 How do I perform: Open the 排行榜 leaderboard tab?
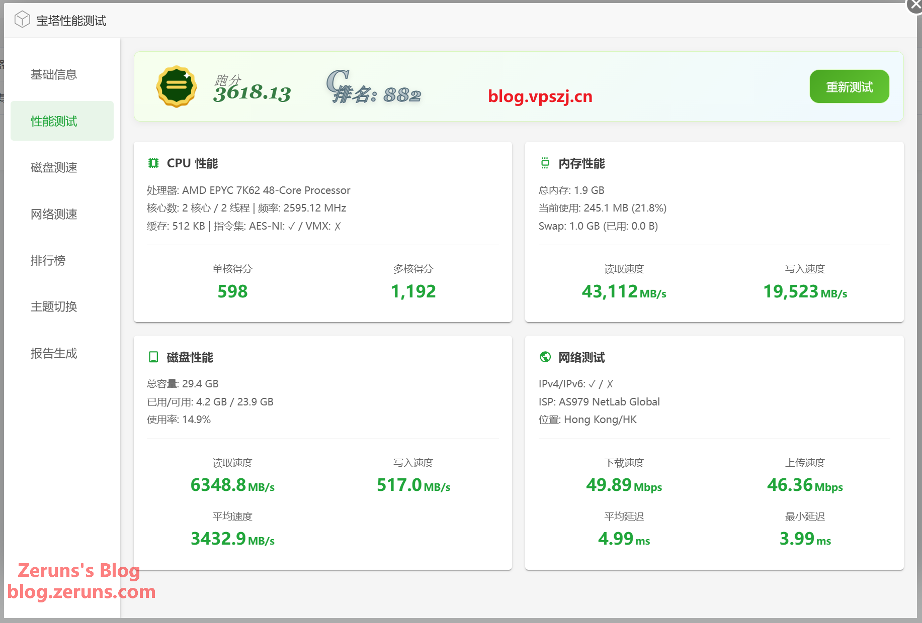tap(48, 260)
